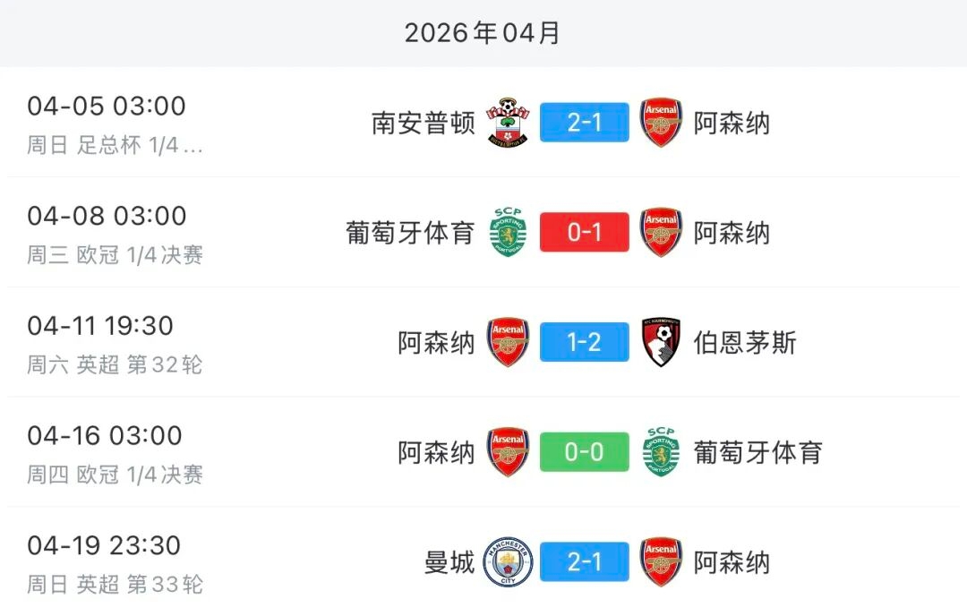Open the 2-1 score of 南安普顿 vs 阿森纳
Image resolution: width=967 pixels, height=616 pixels.
pyautogui.click(x=583, y=123)
